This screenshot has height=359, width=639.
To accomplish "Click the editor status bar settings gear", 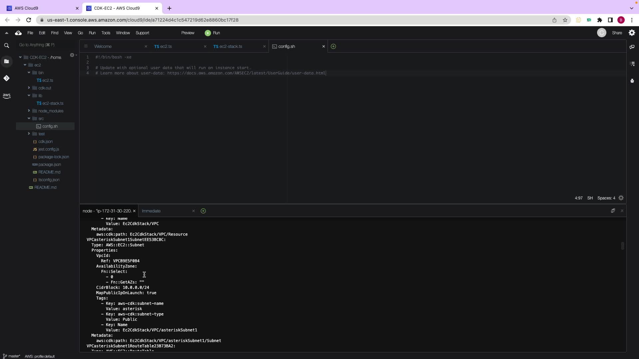I will [x=621, y=198].
